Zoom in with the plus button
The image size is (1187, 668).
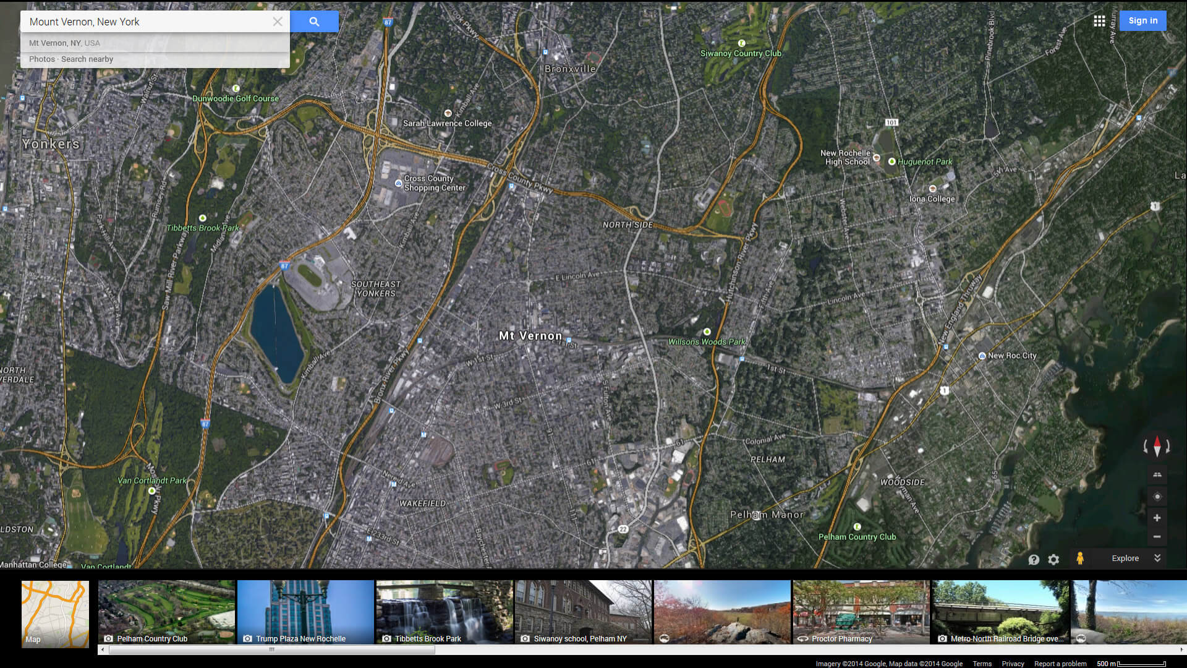pos(1157,518)
